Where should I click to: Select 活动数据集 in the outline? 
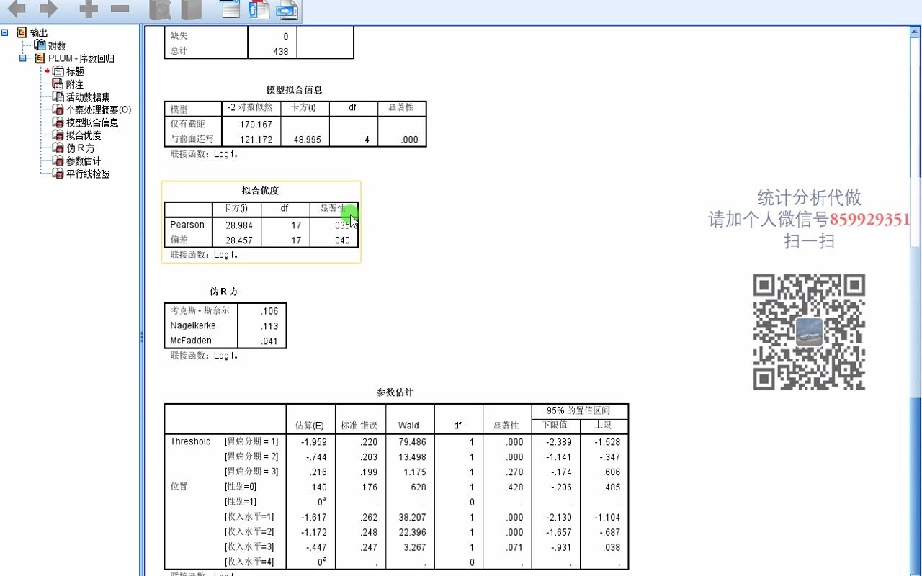pyautogui.click(x=88, y=97)
